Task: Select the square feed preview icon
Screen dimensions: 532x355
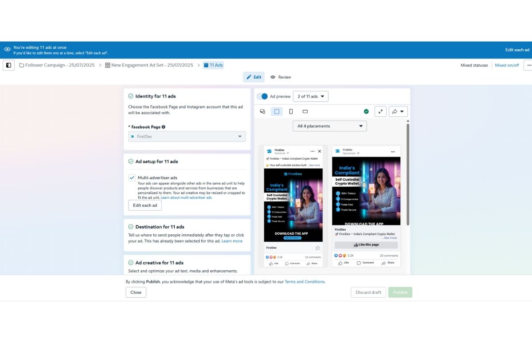Action: 277,111
